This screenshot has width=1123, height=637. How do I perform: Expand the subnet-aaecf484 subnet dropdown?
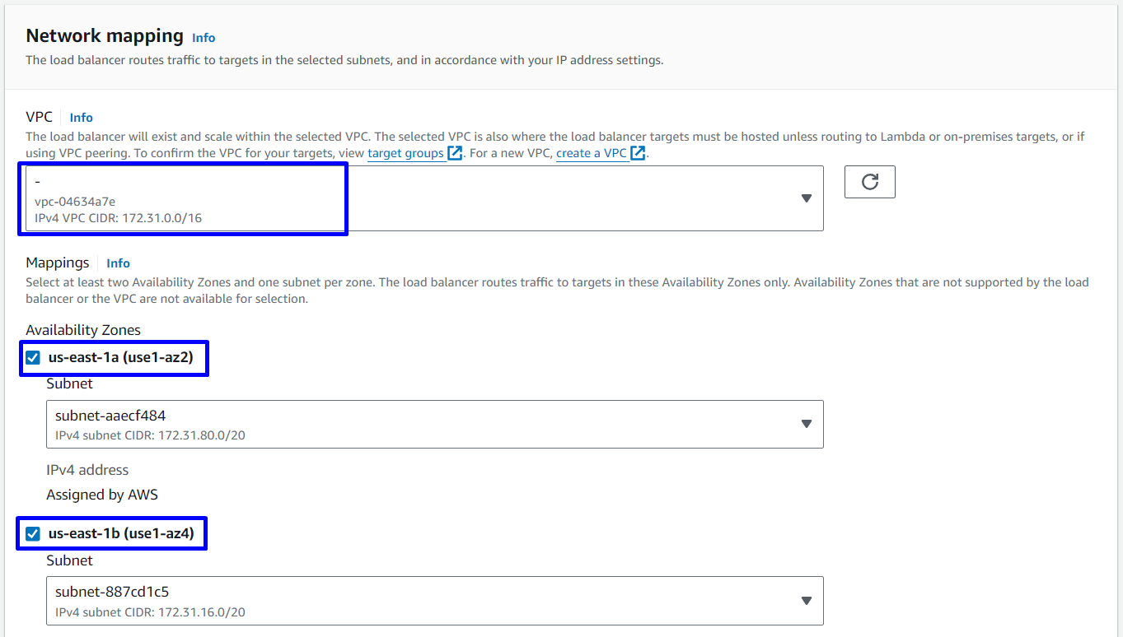click(412, 424)
